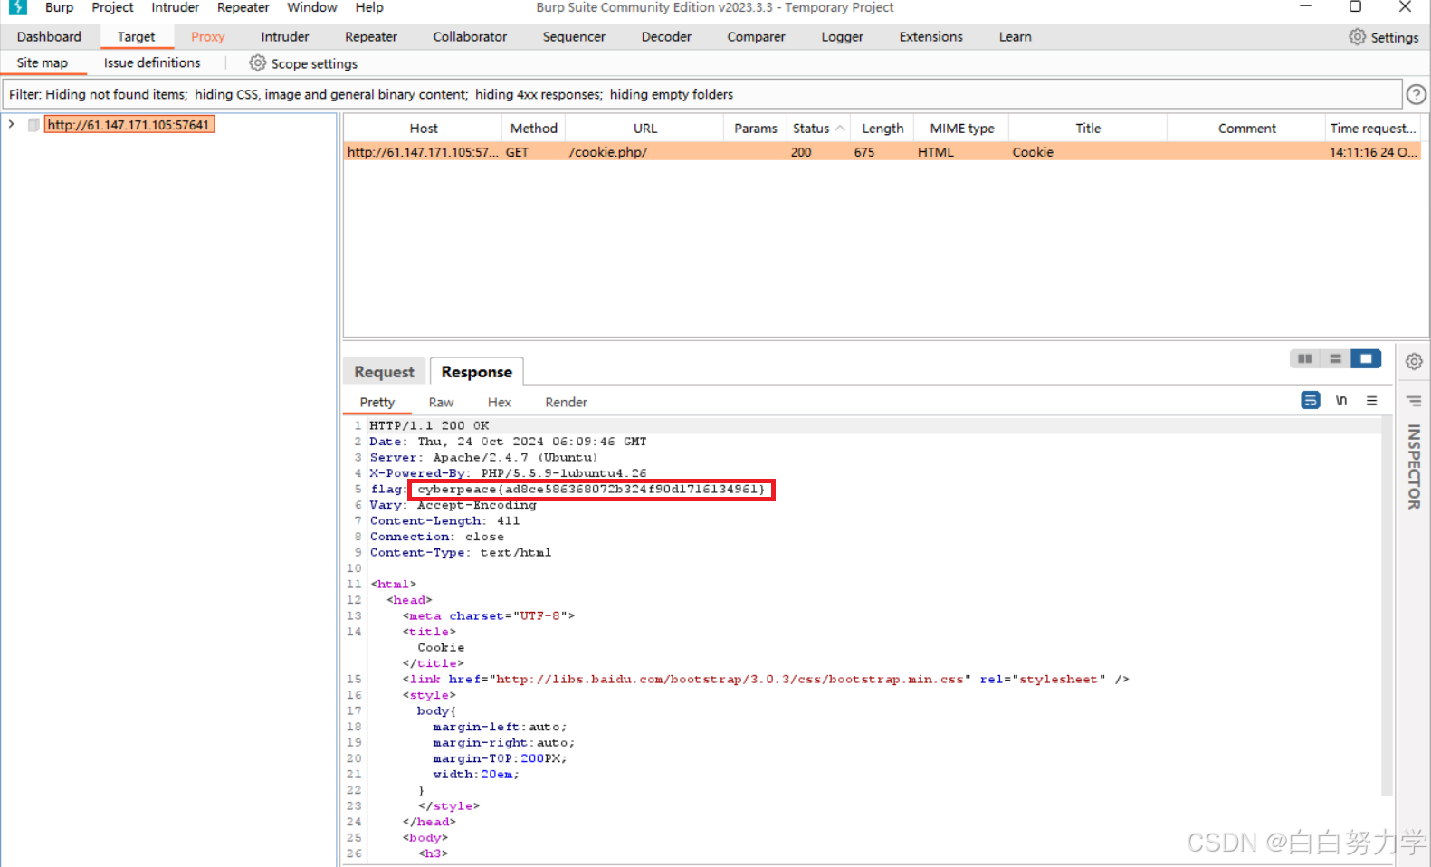
Task: Toggle show non-printable characters (\n) icon
Action: tap(1341, 400)
